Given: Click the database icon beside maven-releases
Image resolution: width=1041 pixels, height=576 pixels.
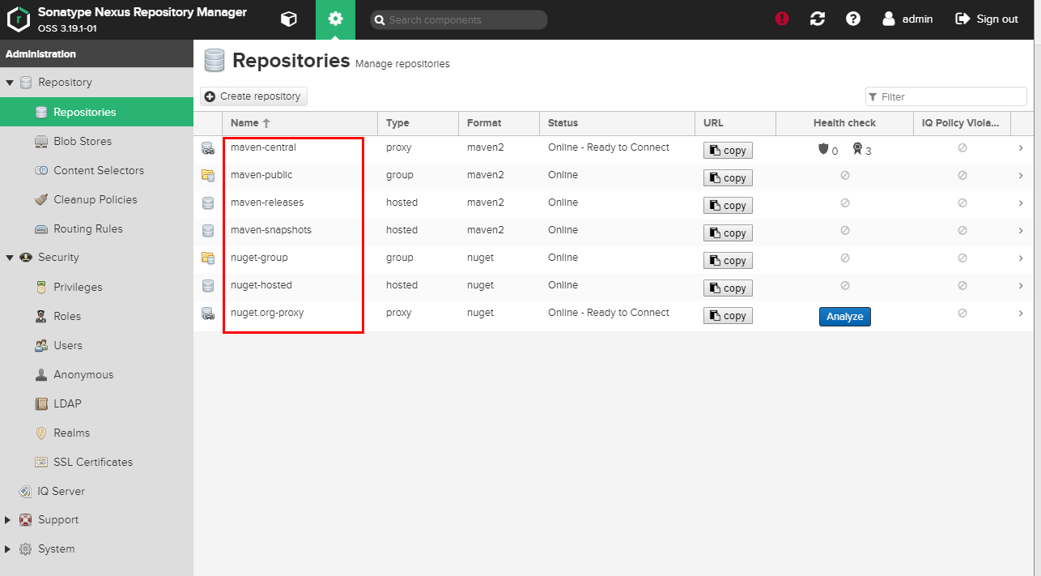Looking at the screenshot, I should tap(208, 203).
